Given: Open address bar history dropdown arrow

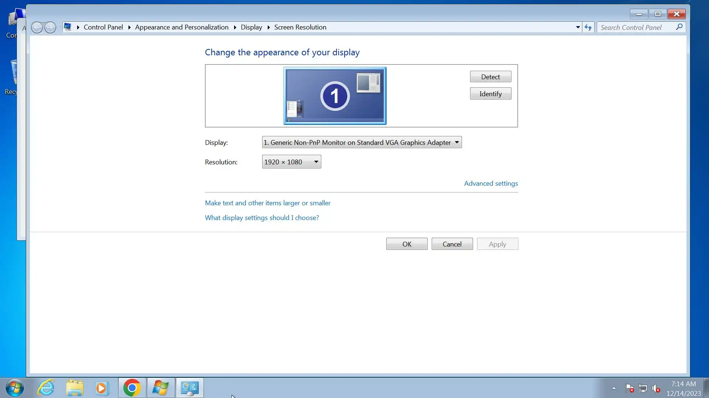Looking at the screenshot, I should (x=578, y=27).
